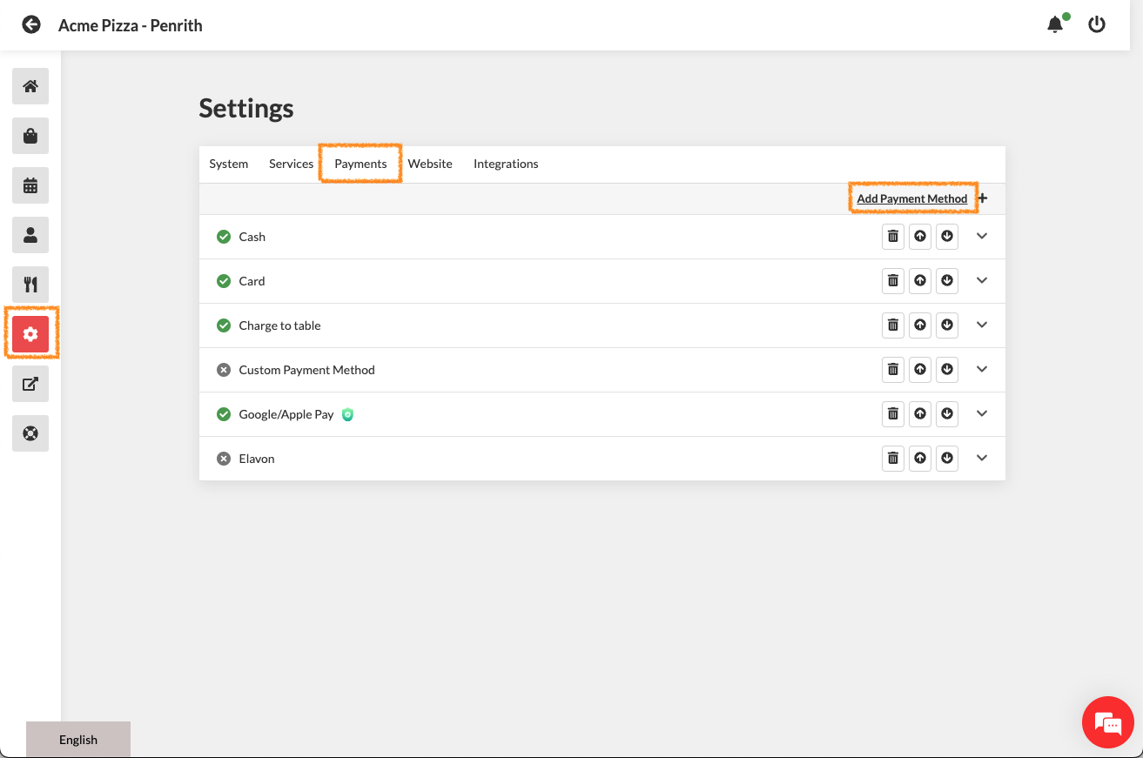Open the menus fork and knife icon
Image resolution: width=1143 pixels, height=758 pixels.
pyautogui.click(x=30, y=285)
